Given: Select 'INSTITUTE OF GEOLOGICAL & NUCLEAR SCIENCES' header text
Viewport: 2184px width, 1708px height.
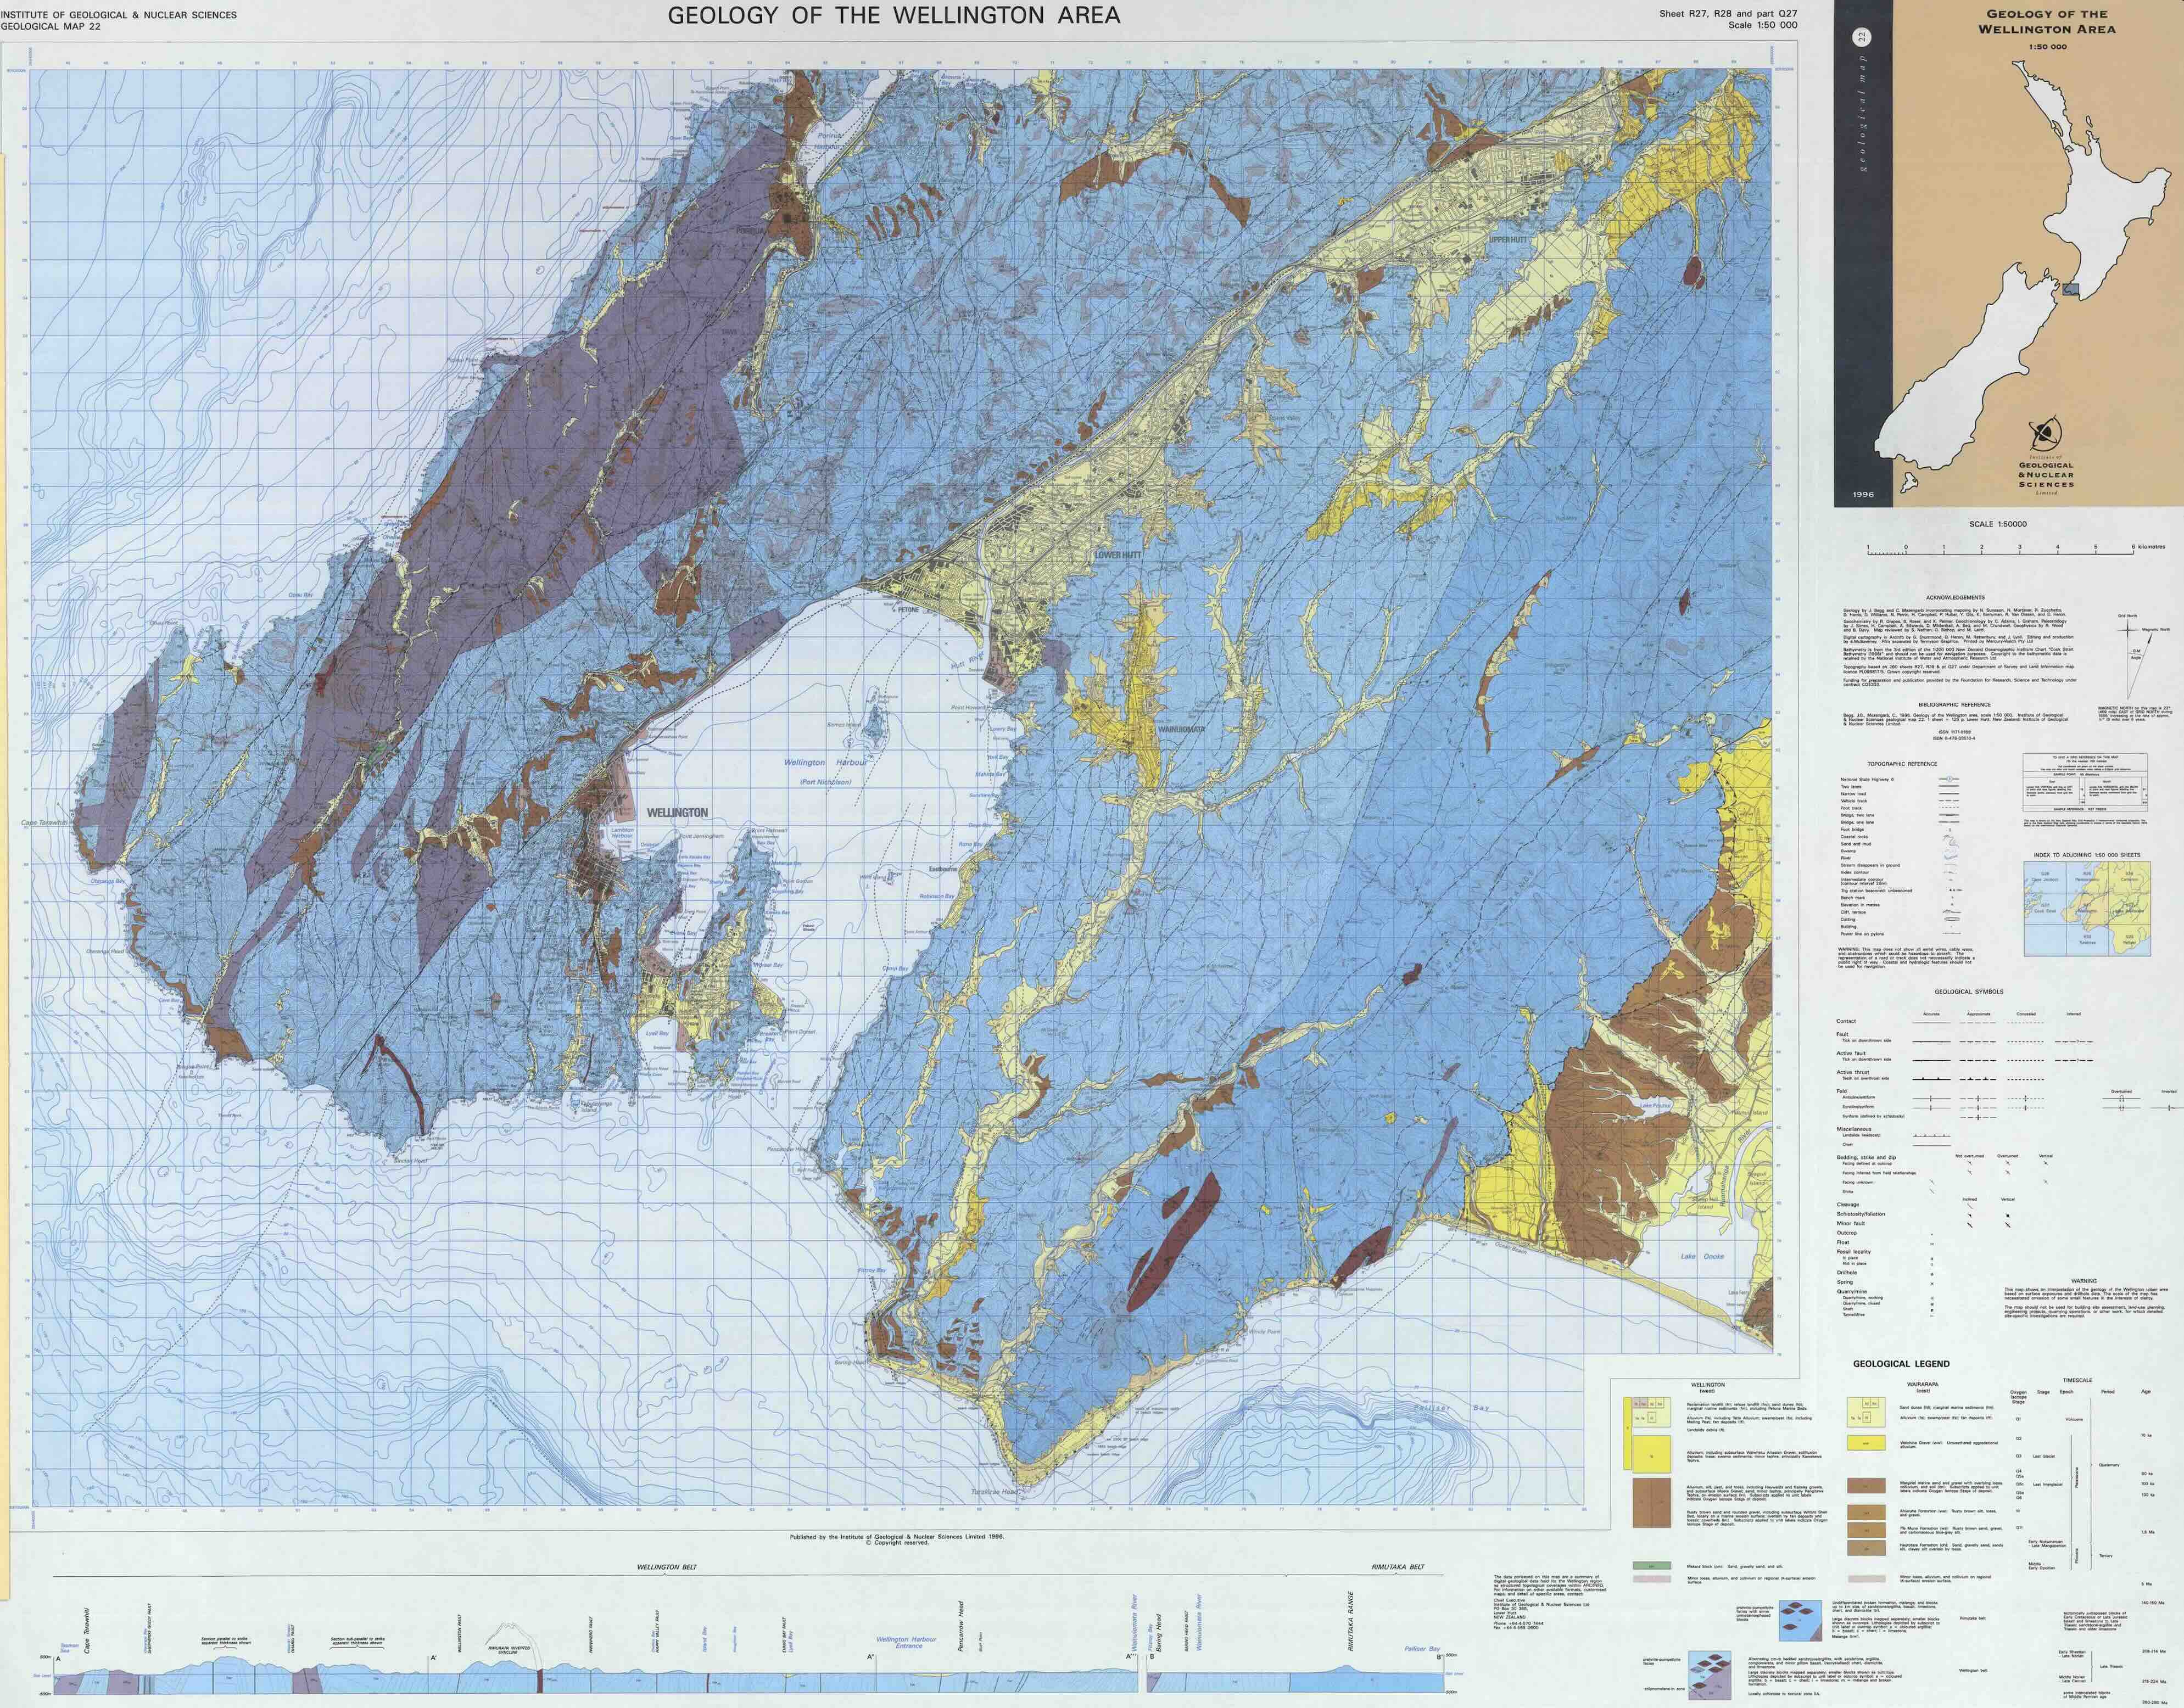Looking at the screenshot, I should pyautogui.click(x=119, y=15).
